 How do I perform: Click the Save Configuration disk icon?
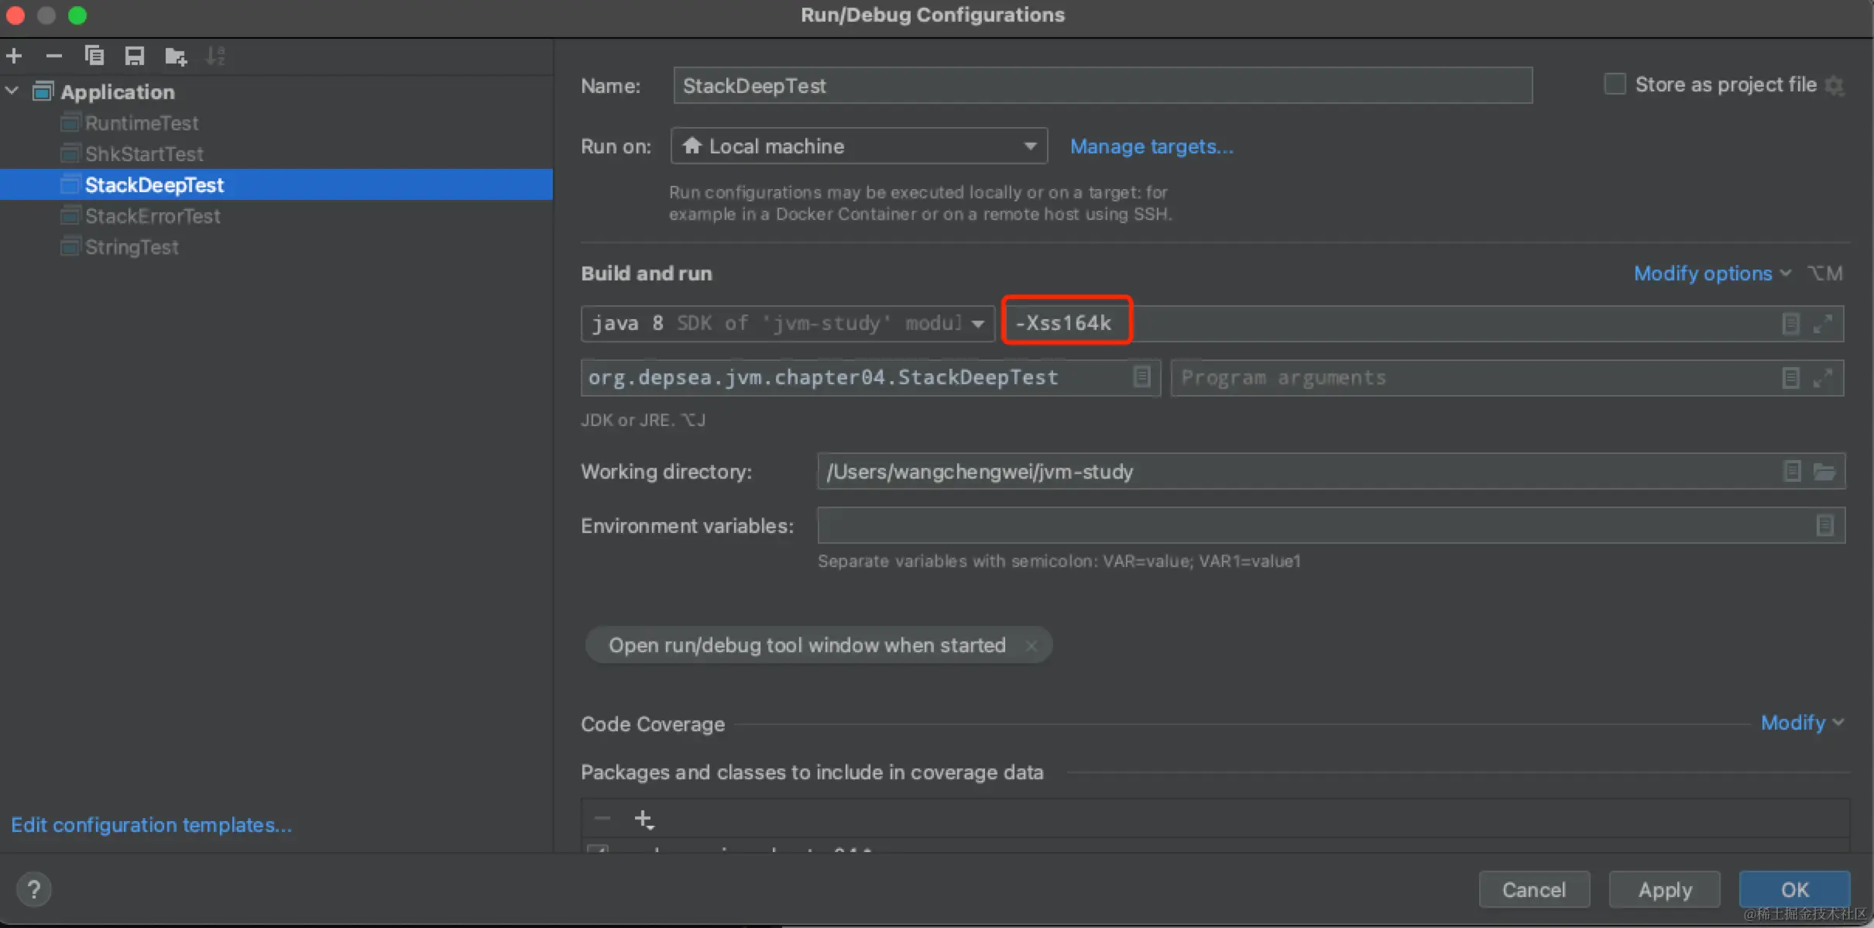click(135, 56)
